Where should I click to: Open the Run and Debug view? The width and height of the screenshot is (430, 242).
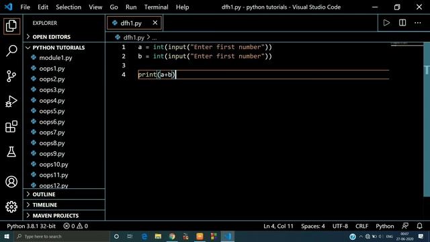[x=11, y=102]
